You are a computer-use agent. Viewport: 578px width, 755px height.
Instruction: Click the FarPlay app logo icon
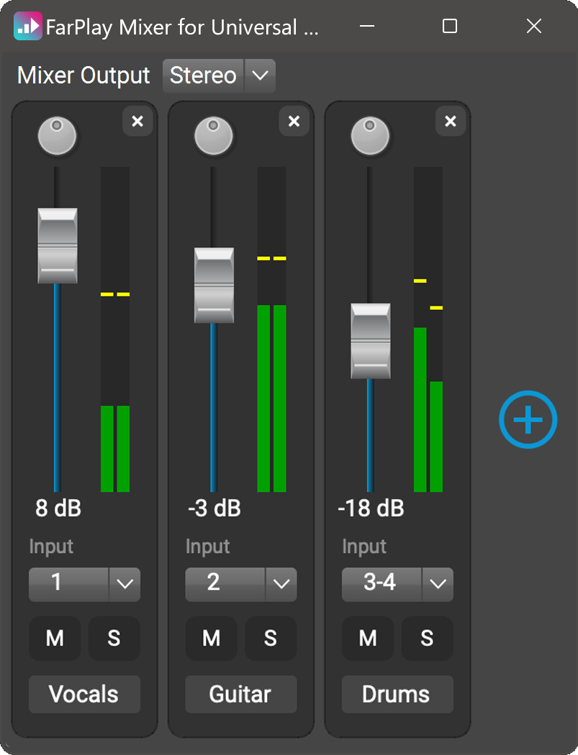(27, 27)
